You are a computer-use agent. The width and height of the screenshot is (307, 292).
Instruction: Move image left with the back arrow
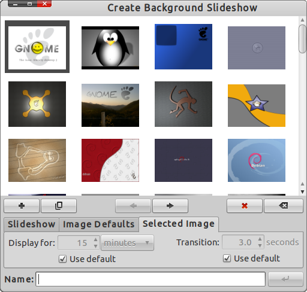click(x=133, y=206)
